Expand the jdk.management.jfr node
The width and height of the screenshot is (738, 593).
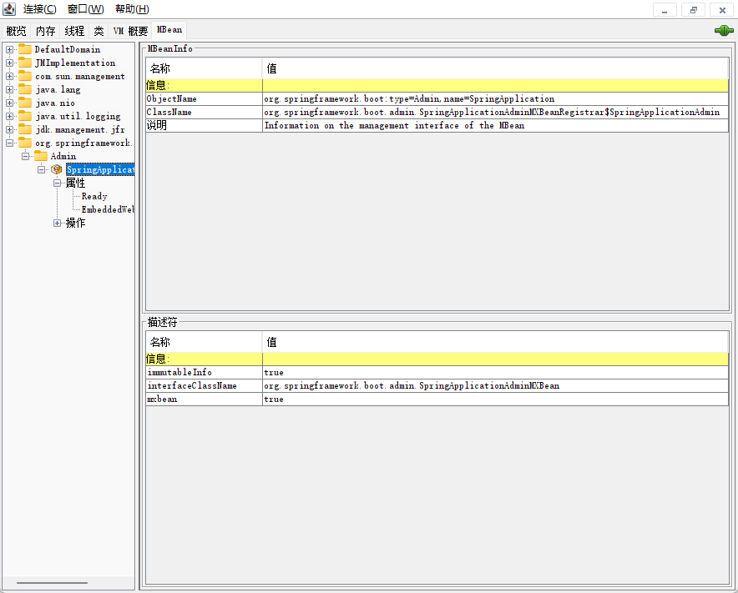[9, 129]
